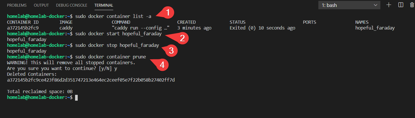
Task: Open a new terminal with plus icon
Action: (389, 5)
